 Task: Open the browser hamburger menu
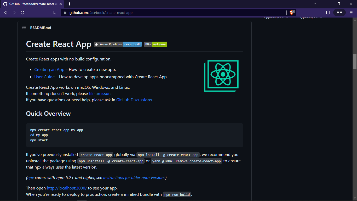(351, 13)
